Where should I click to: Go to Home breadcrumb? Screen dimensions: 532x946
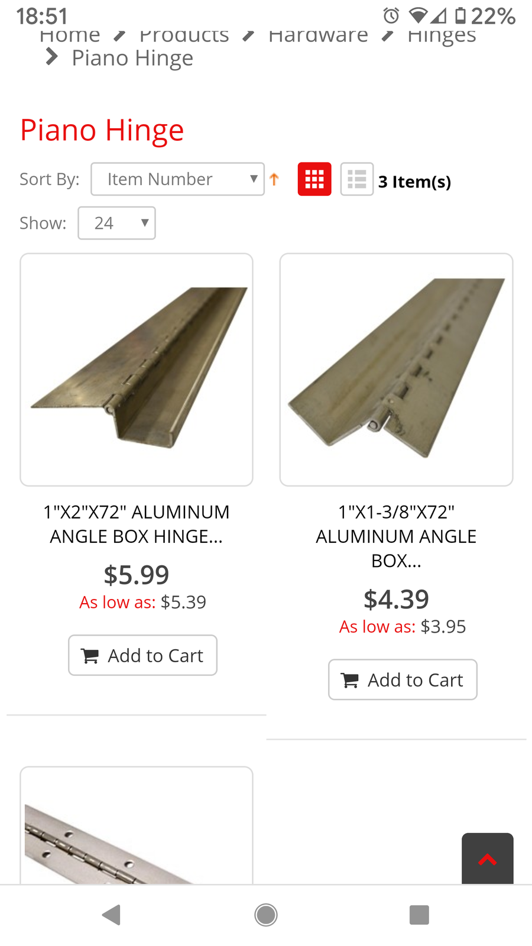(70, 37)
